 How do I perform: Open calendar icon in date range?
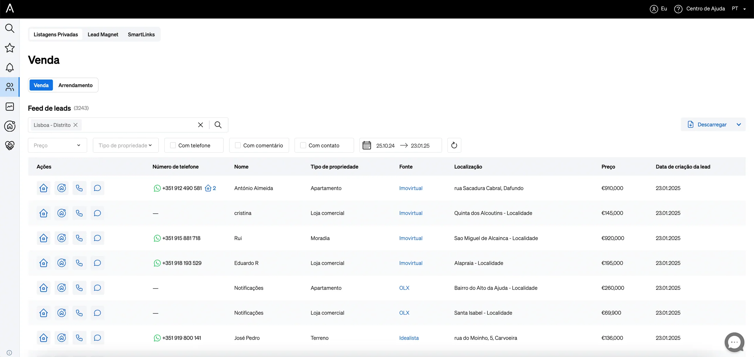367,145
